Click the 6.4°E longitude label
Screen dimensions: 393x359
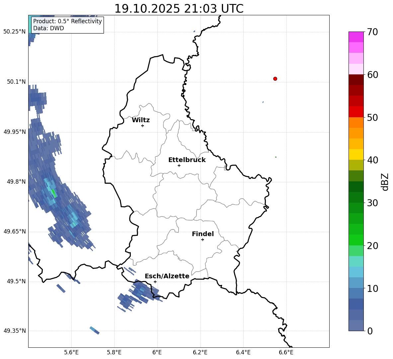[x=243, y=352]
